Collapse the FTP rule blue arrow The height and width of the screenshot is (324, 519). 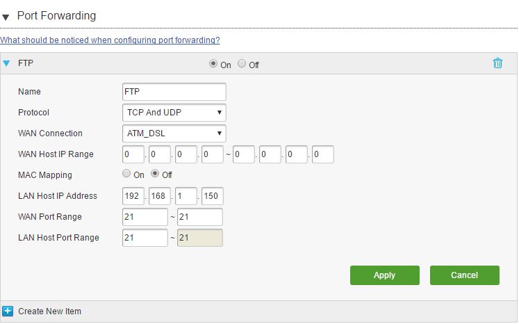pos(6,63)
